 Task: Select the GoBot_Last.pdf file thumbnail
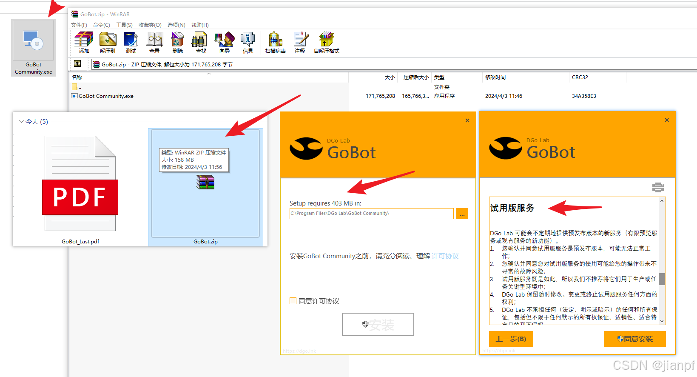point(80,189)
